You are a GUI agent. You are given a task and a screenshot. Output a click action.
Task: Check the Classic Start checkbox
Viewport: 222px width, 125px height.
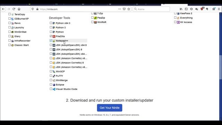9,45
